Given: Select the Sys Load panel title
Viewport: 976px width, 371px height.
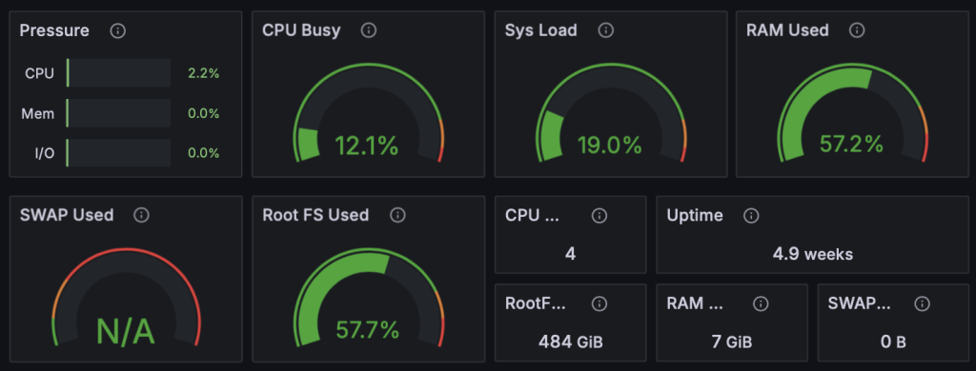Looking at the screenshot, I should pyautogui.click(x=541, y=30).
